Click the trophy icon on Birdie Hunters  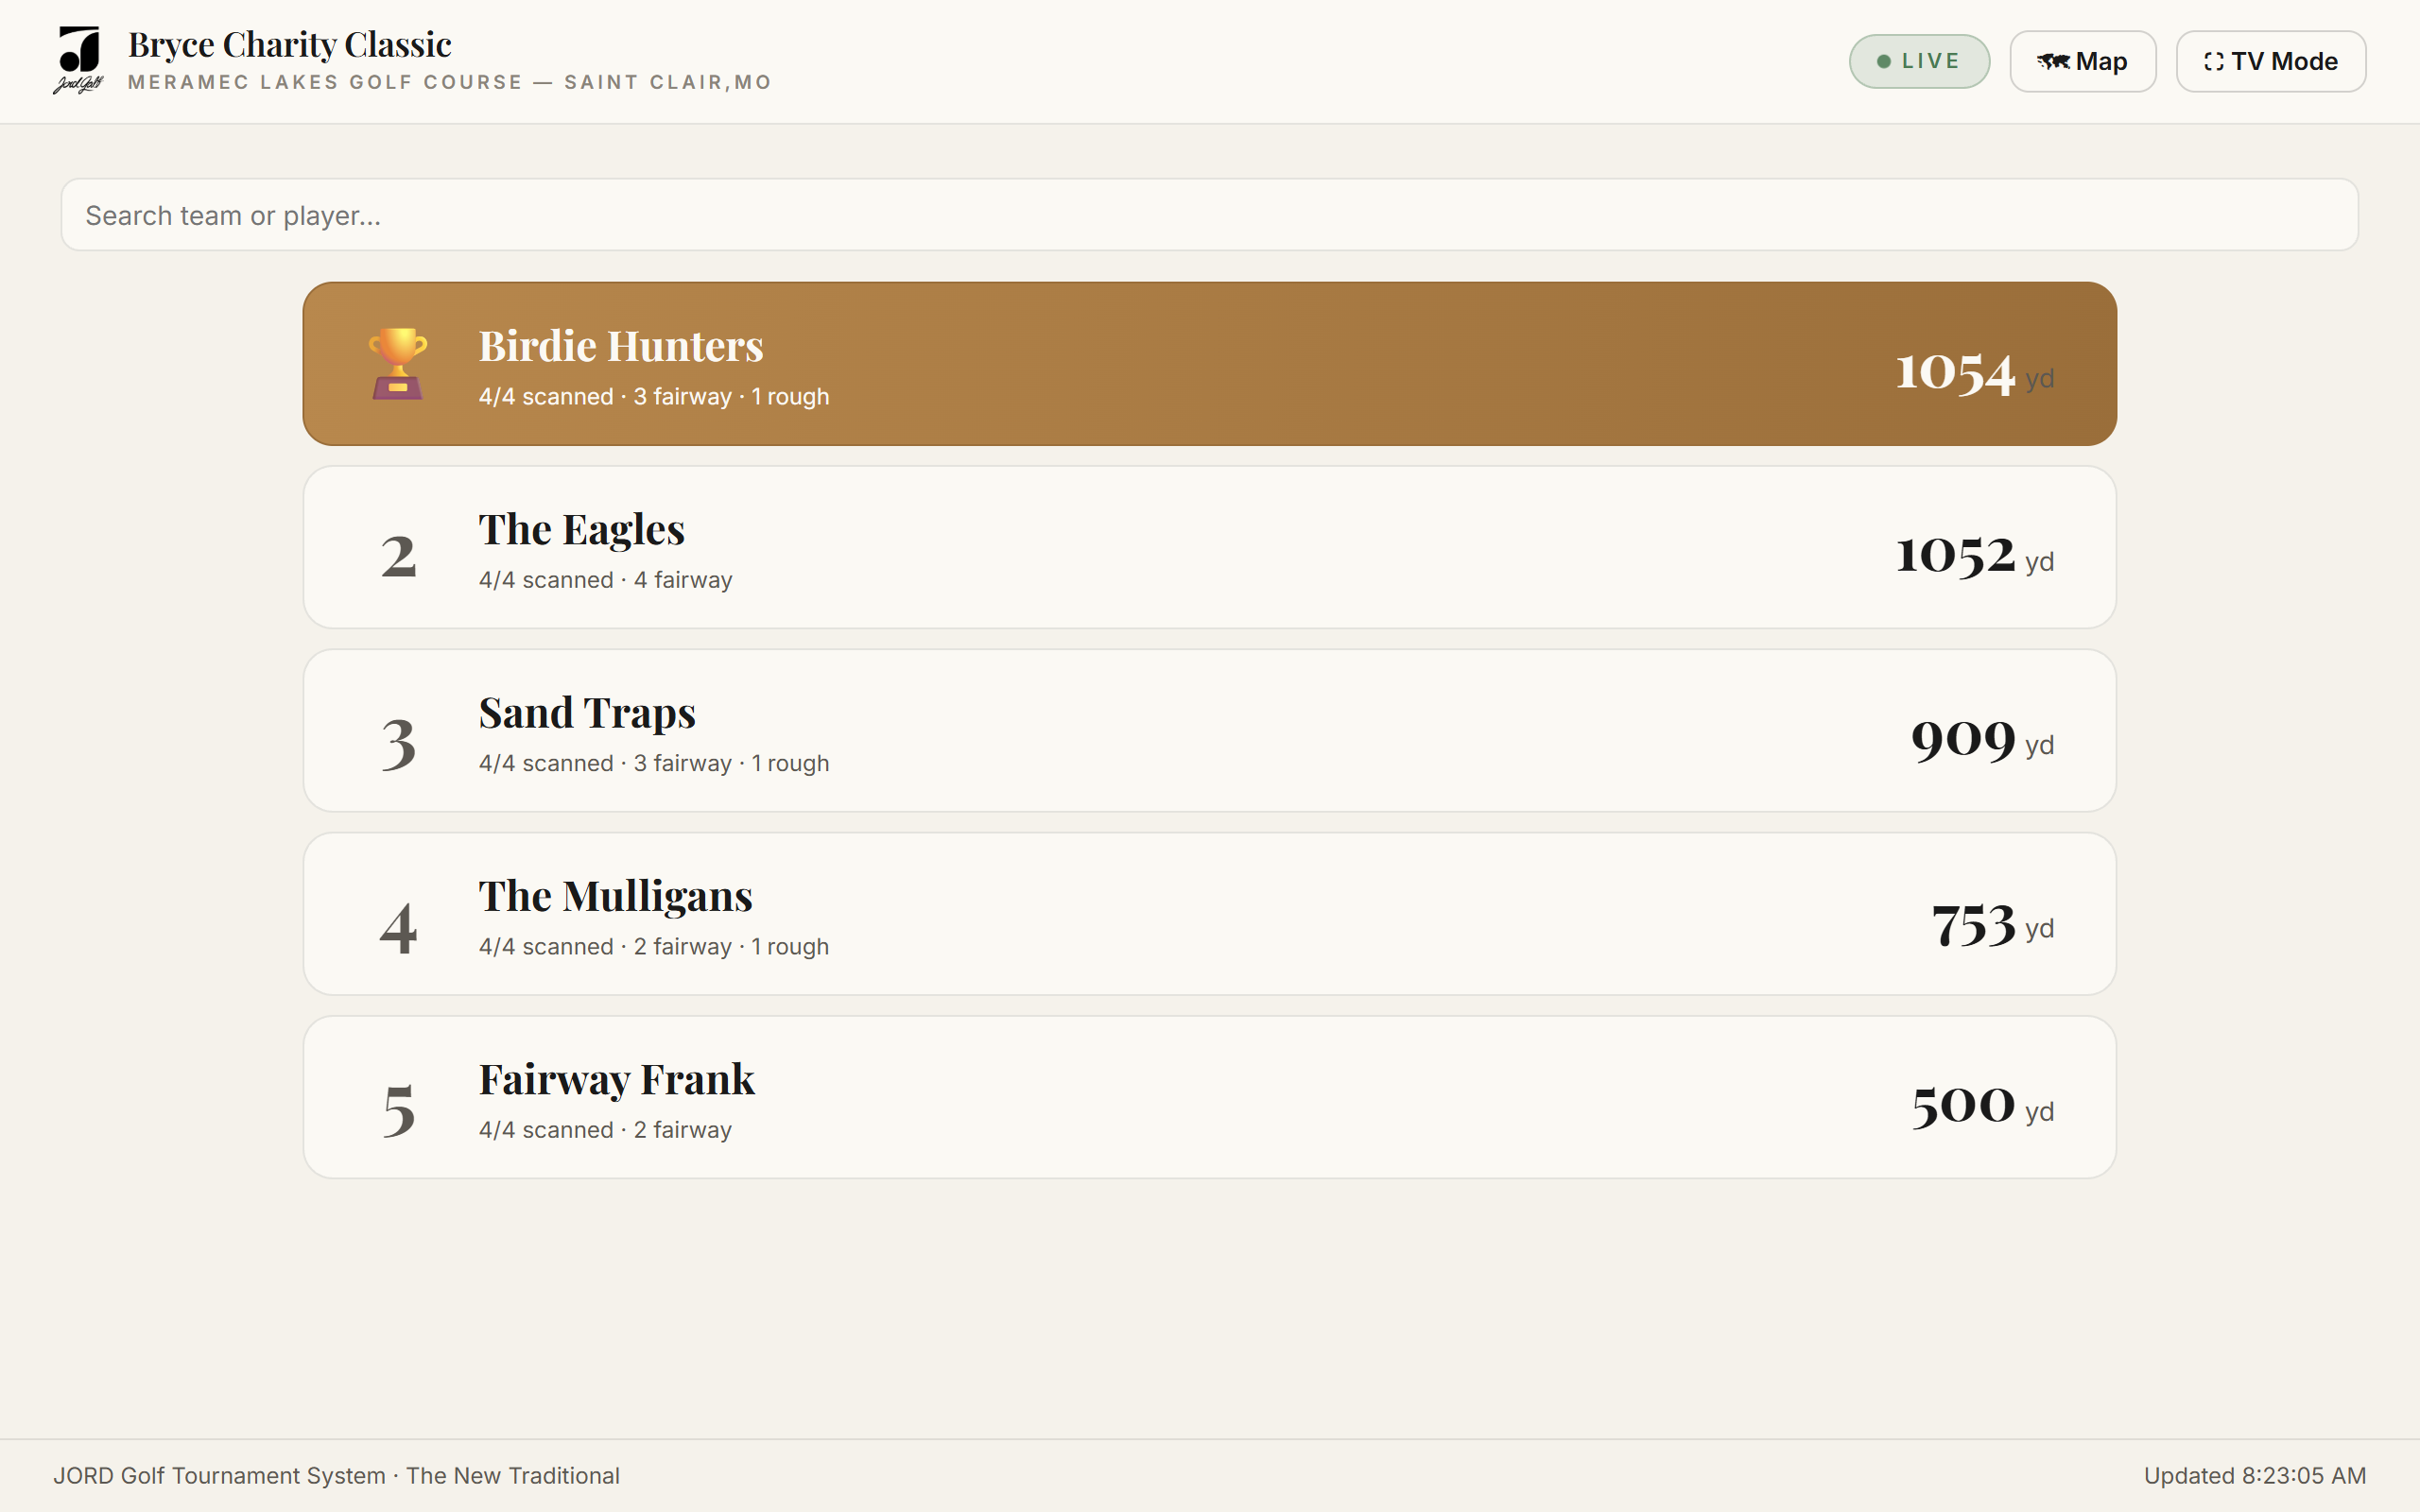click(x=398, y=364)
